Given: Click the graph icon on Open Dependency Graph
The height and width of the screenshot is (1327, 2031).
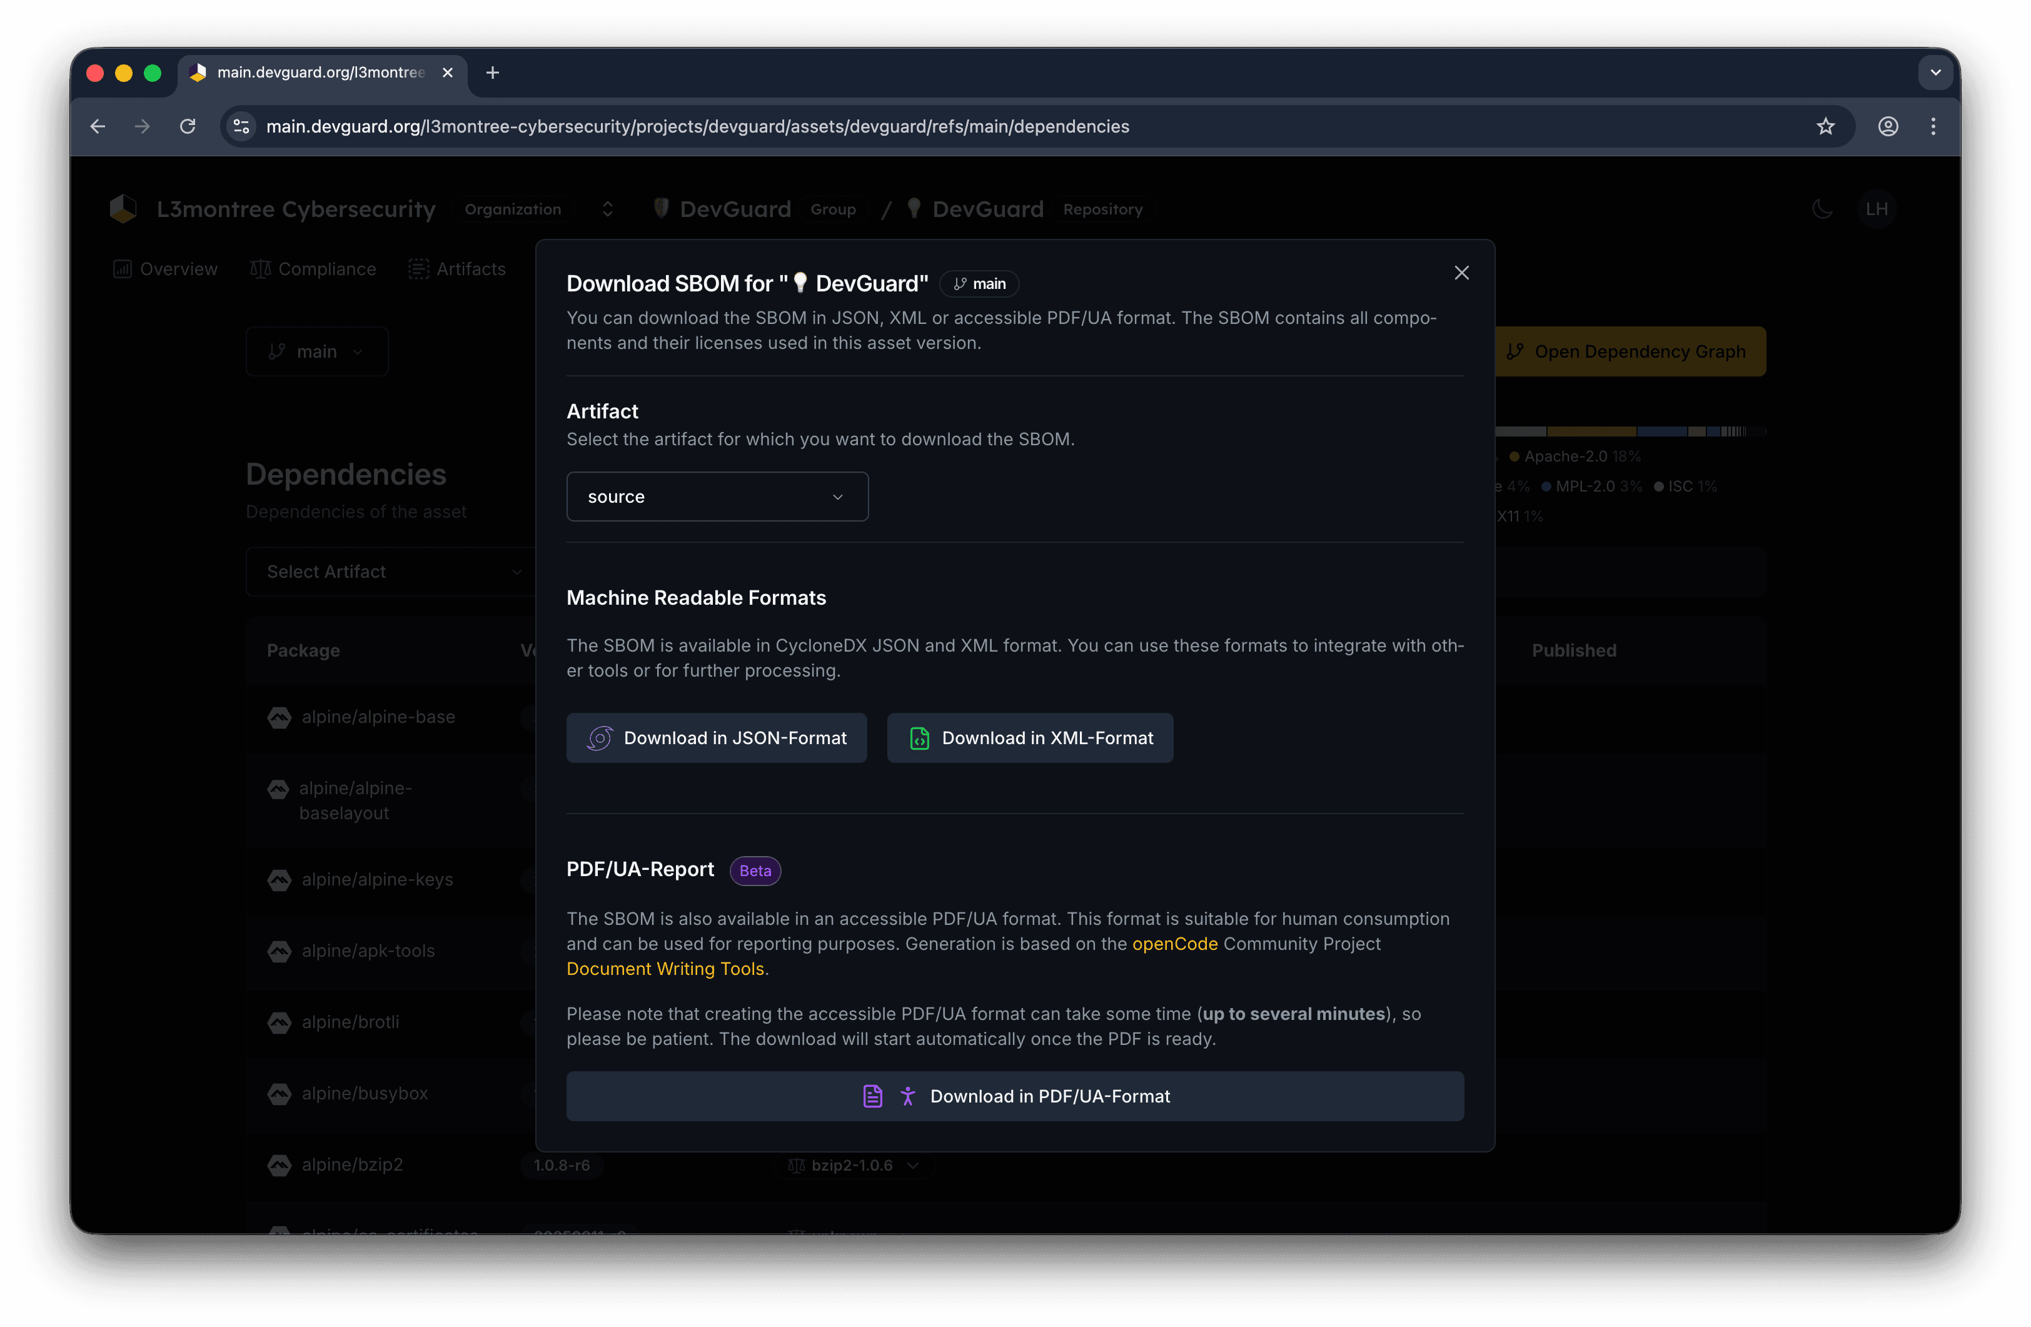Looking at the screenshot, I should 1514,351.
